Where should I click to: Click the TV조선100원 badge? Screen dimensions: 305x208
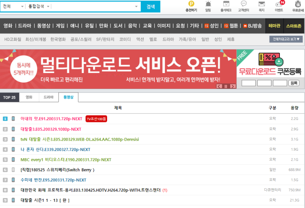pyautogui.click(x=96, y=119)
